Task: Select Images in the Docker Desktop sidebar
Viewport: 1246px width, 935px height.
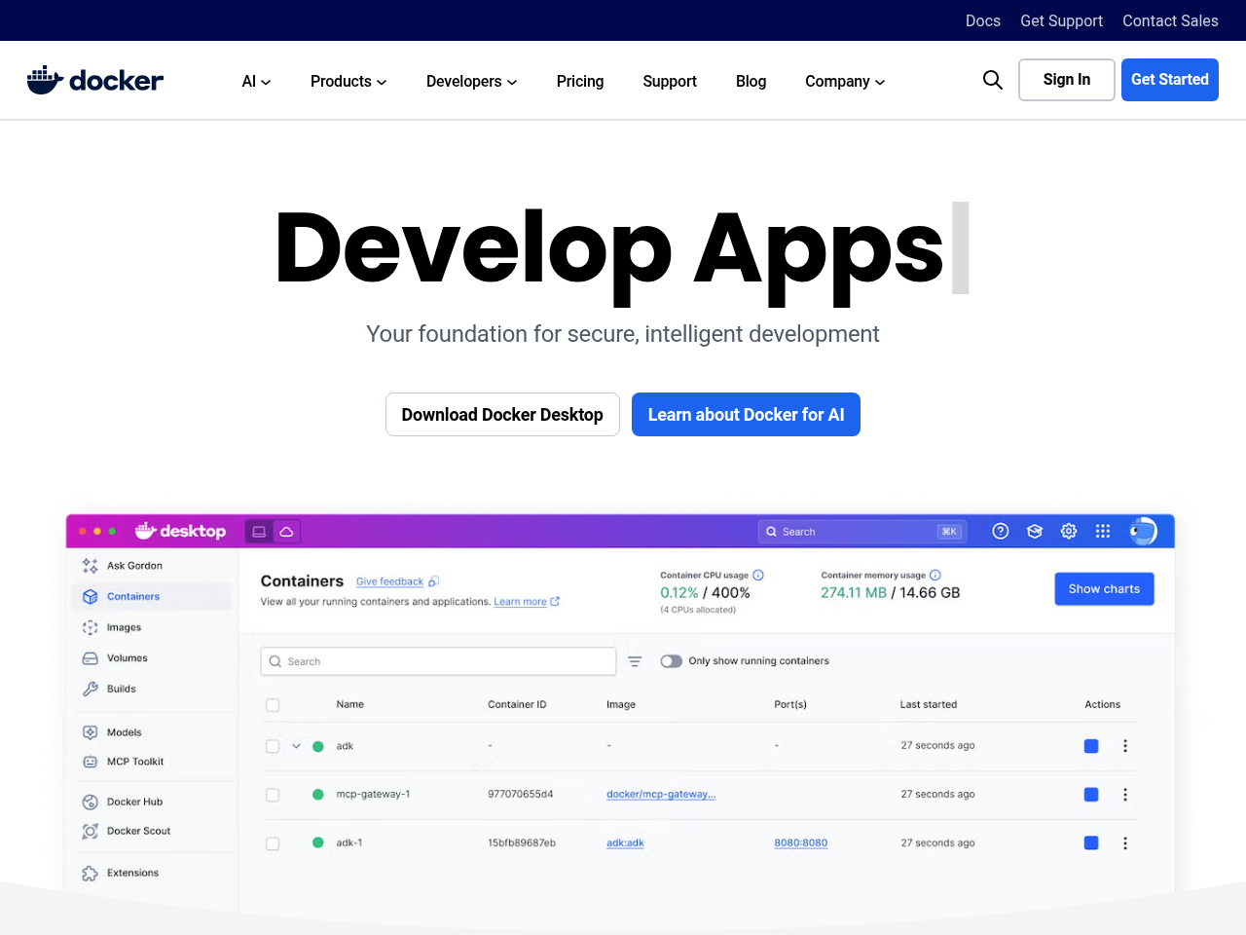Action: [124, 627]
